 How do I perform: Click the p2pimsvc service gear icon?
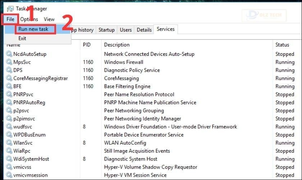click(9, 118)
